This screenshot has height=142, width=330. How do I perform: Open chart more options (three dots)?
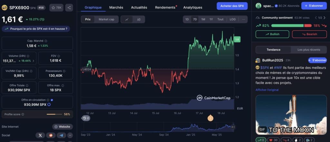point(244,19)
